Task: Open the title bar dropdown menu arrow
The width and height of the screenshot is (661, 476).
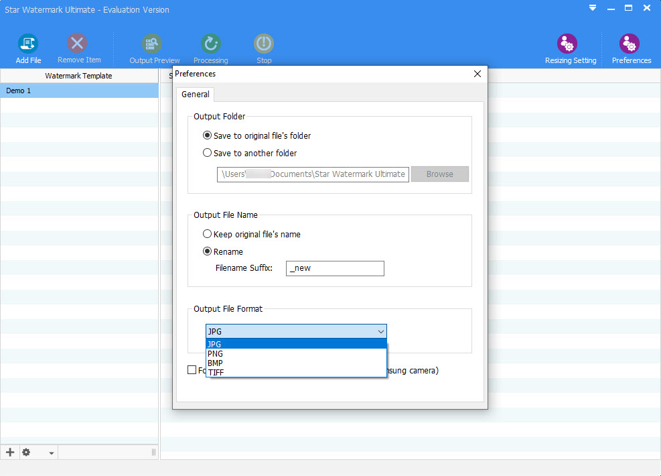Action: (x=592, y=8)
